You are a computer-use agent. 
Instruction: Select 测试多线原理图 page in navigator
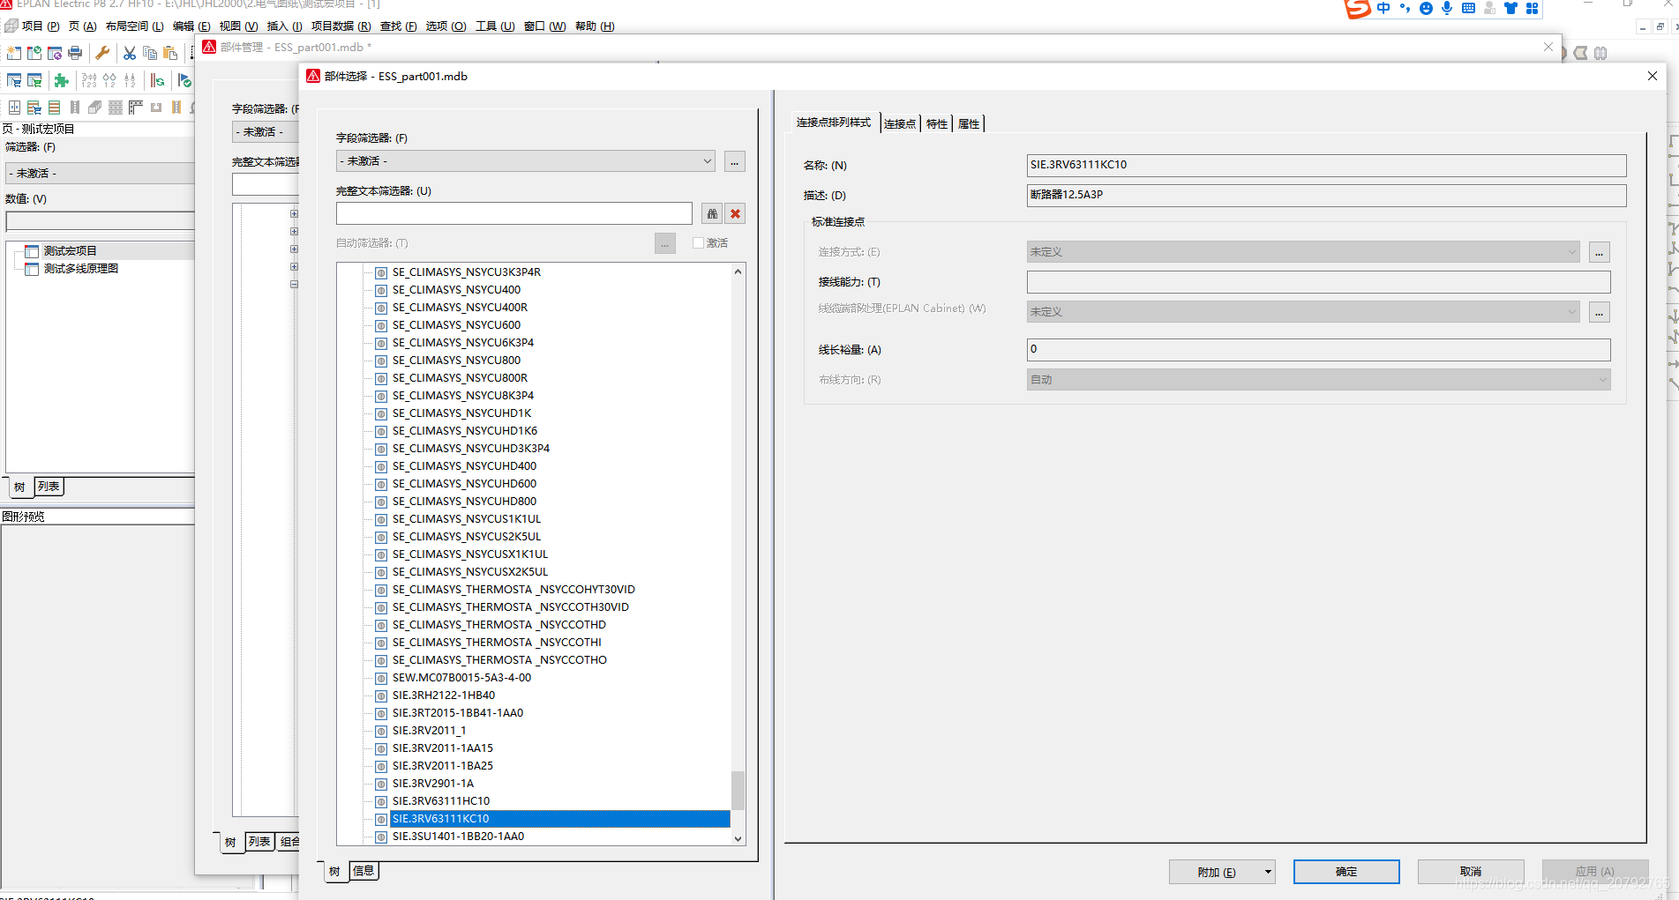(x=81, y=269)
